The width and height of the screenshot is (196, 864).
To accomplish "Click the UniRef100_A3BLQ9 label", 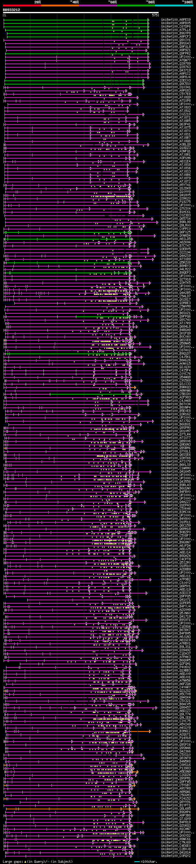I will [175, 145].
